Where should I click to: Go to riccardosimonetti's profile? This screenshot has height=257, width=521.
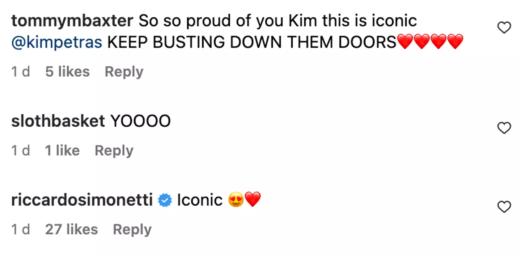tap(82, 200)
